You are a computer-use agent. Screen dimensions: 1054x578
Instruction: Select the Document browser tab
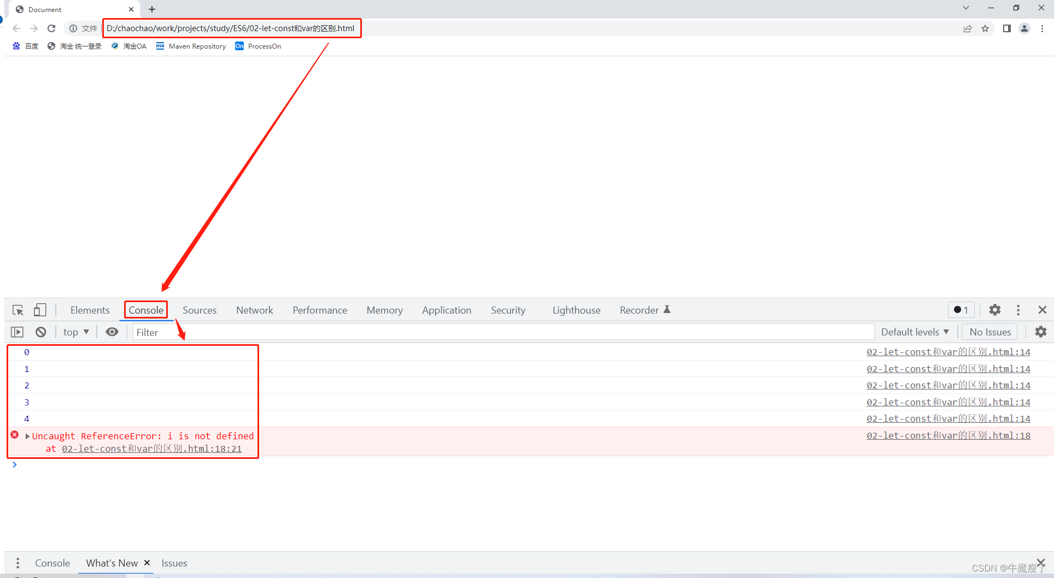click(x=74, y=9)
